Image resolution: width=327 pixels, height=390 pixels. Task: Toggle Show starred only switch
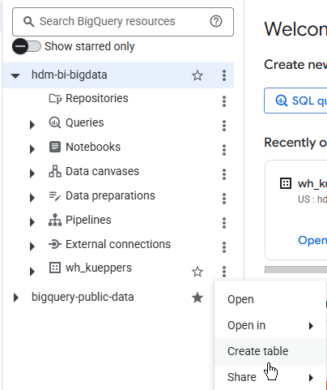(x=27, y=46)
